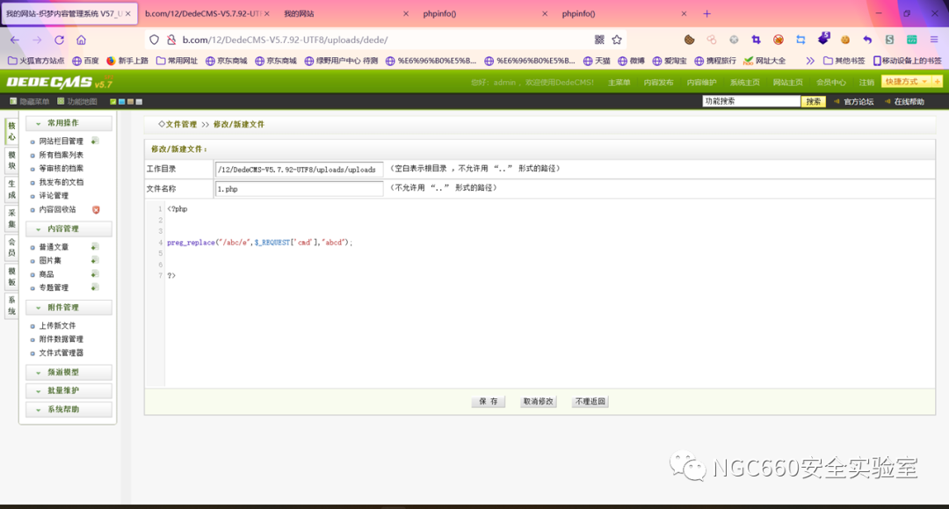This screenshot has height=509, width=949.
Task: Select the 模块 vertical sidebar tab
Action: 11,159
